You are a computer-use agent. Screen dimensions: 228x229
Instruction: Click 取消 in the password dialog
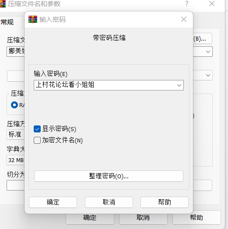109,202
